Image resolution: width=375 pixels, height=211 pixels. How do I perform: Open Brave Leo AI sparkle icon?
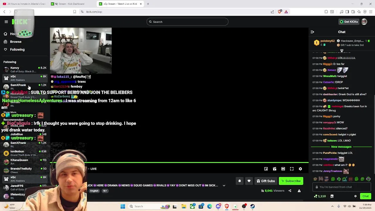click(x=359, y=12)
